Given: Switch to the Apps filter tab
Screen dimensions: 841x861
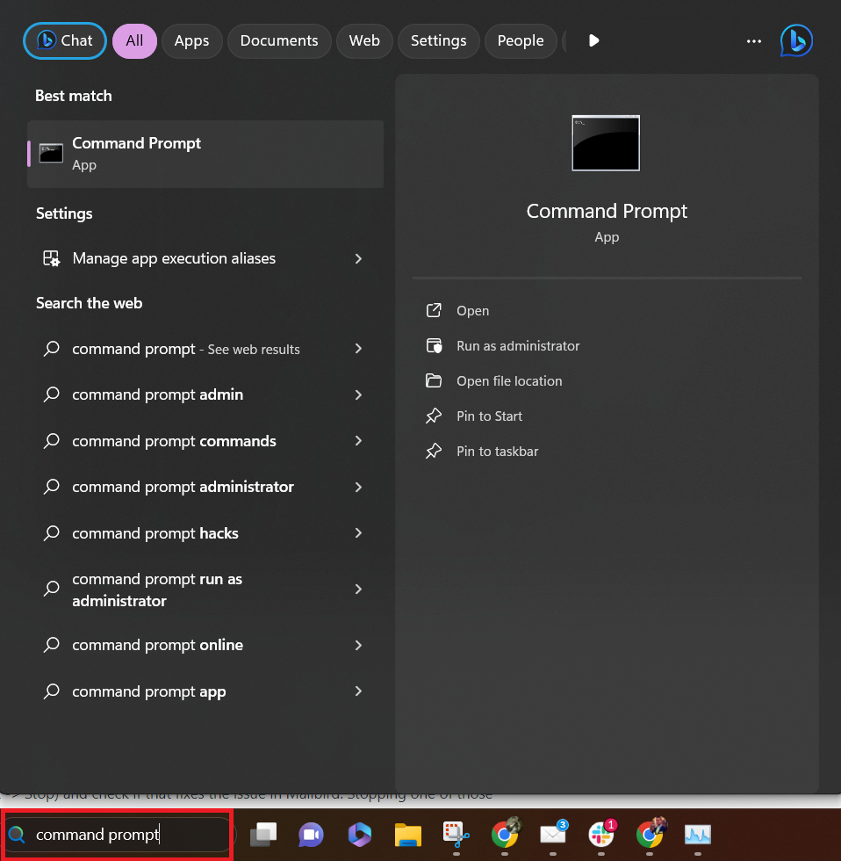Looking at the screenshot, I should click(x=191, y=40).
